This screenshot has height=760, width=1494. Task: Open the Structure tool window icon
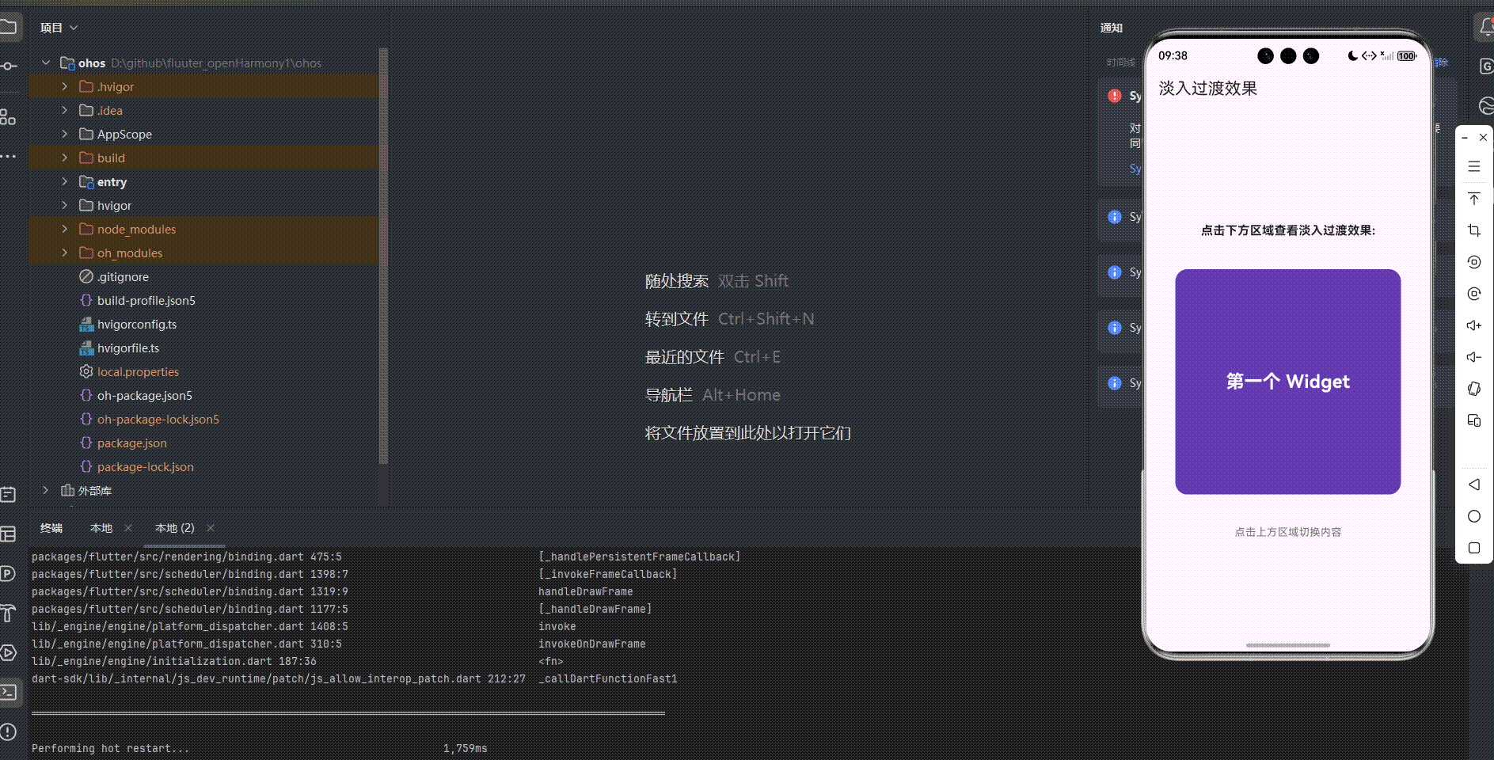click(8, 117)
